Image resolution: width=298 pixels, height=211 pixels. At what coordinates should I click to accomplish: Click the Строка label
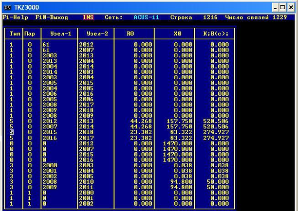click(181, 18)
